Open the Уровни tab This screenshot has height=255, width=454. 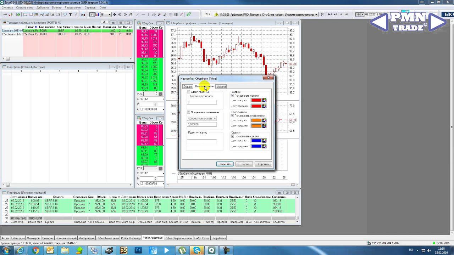pyautogui.click(x=221, y=87)
